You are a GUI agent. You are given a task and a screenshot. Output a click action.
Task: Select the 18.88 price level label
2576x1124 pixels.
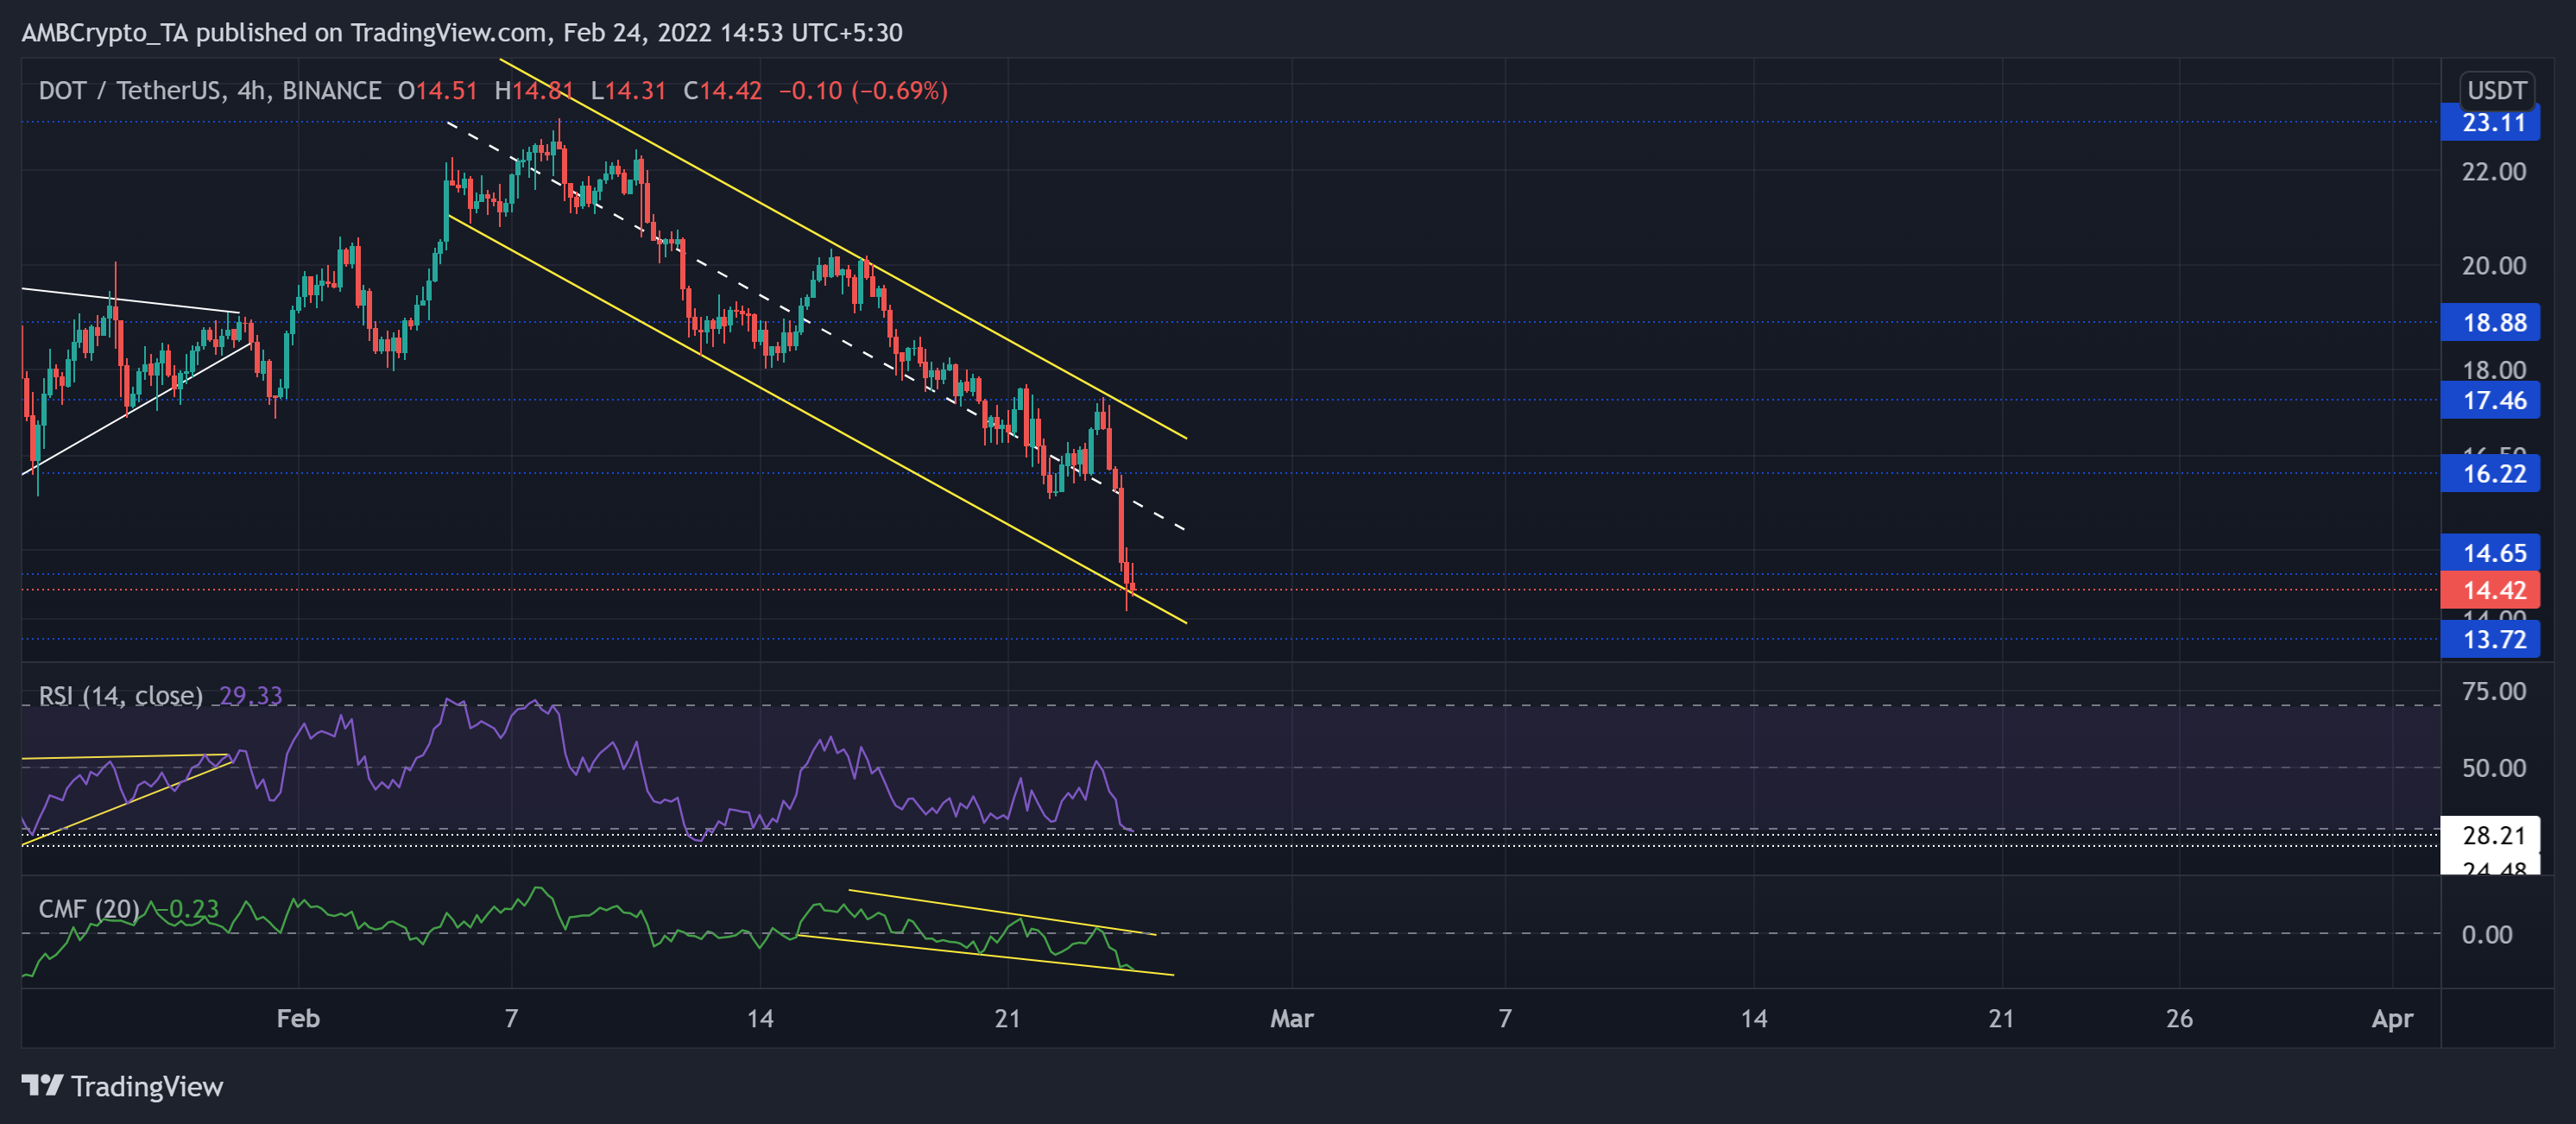2491,323
